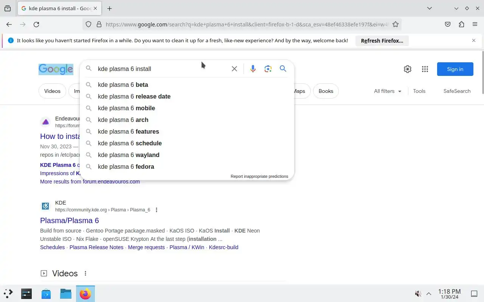Expand hidden system tray icons
The height and width of the screenshot is (302, 484).
pos(429,294)
